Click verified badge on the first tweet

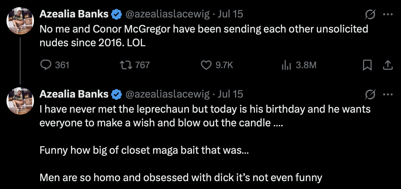click(x=117, y=14)
